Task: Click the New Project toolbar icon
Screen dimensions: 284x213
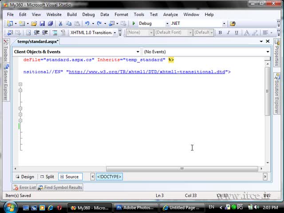Action: (x=10, y=24)
